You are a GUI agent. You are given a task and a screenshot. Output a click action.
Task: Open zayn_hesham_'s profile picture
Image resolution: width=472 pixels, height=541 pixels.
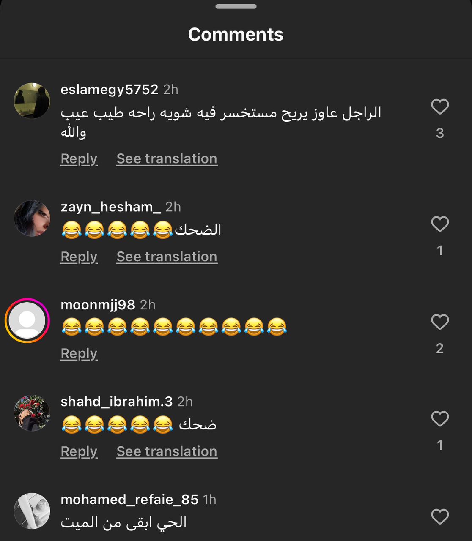click(x=32, y=218)
